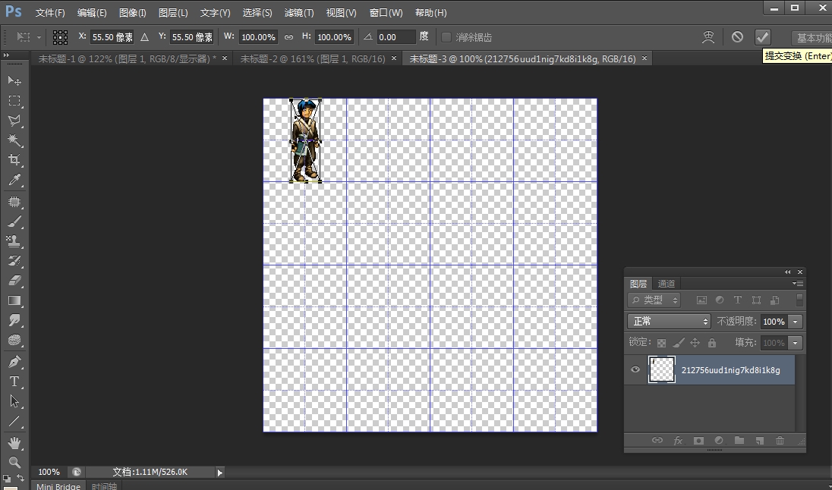The height and width of the screenshot is (490, 832).
Task: Open the 滤镜(T) menu
Action: coord(299,12)
